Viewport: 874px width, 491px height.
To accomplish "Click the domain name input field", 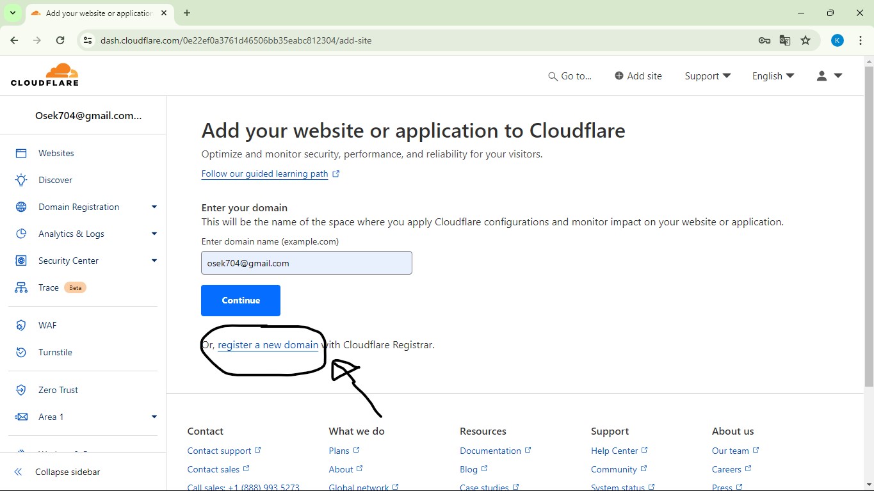I will coord(307,263).
